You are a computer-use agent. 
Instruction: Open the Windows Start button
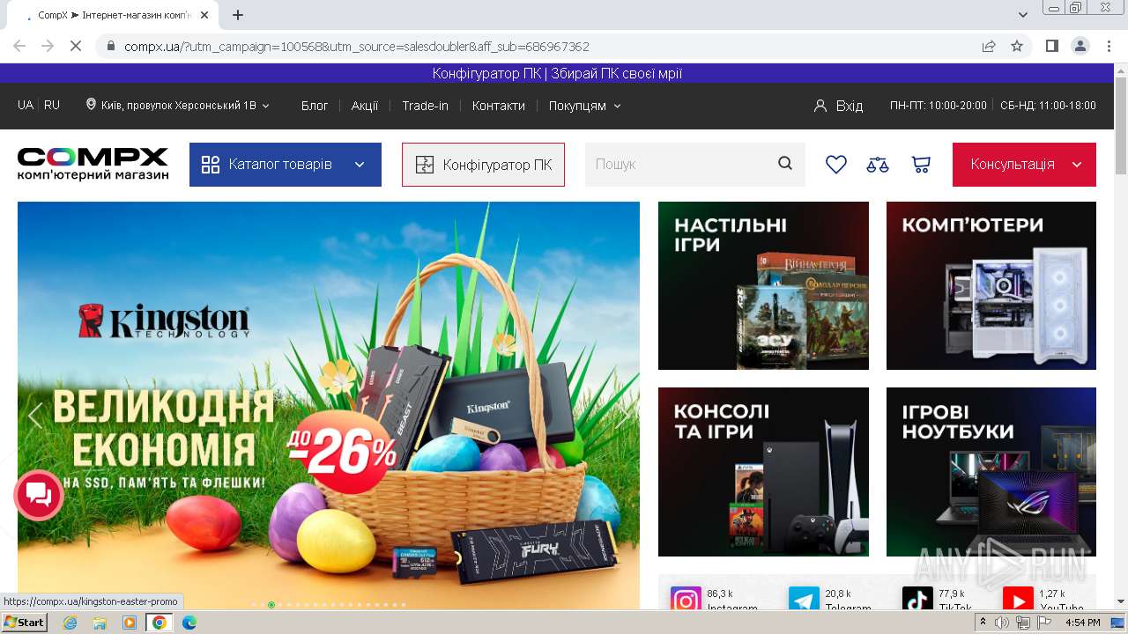[x=24, y=623]
